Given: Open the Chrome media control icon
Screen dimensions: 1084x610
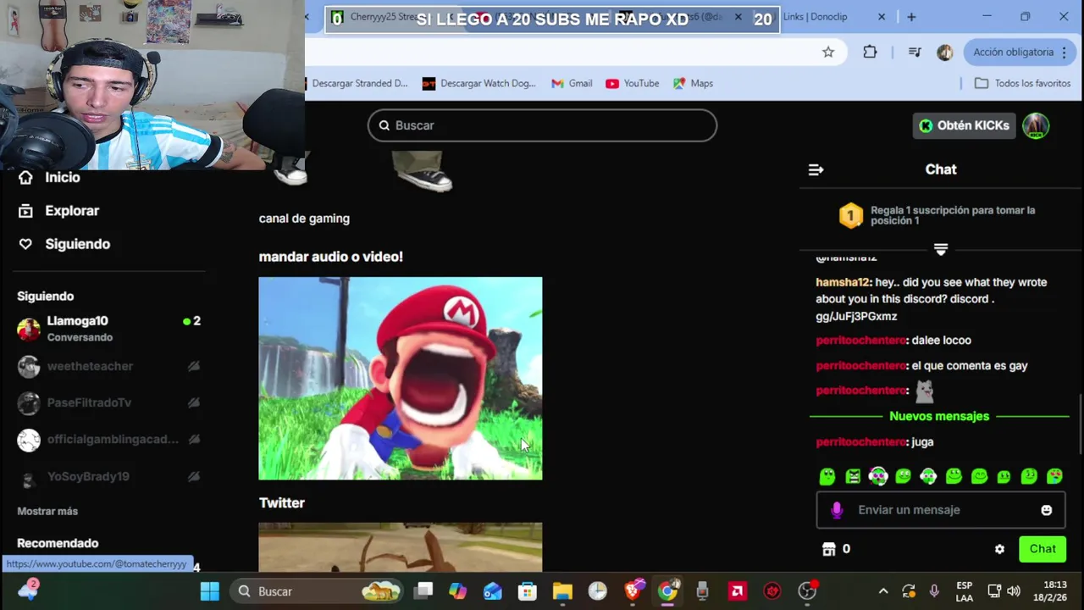Looking at the screenshot, I should [915, 53].
